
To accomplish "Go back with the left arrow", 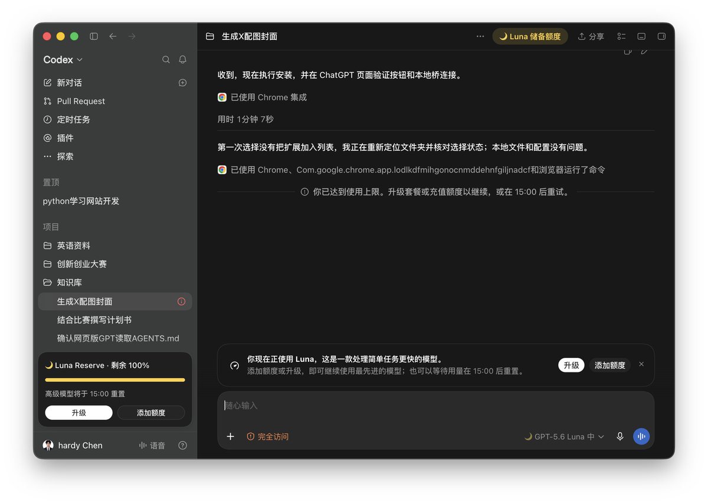I will pyautogui.click(x=113, y=37).
